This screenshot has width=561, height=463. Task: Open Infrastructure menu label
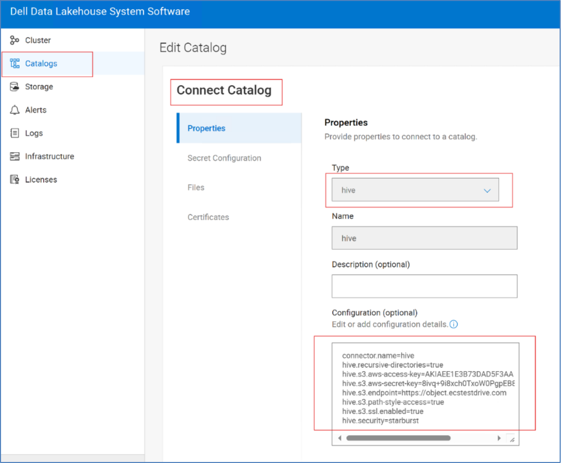click(x=49, y=156)
